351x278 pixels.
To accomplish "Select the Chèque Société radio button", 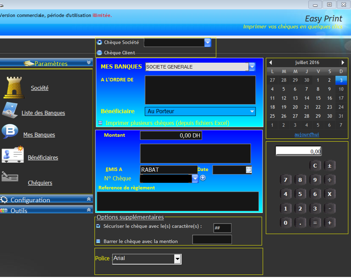I will point(99,42).
